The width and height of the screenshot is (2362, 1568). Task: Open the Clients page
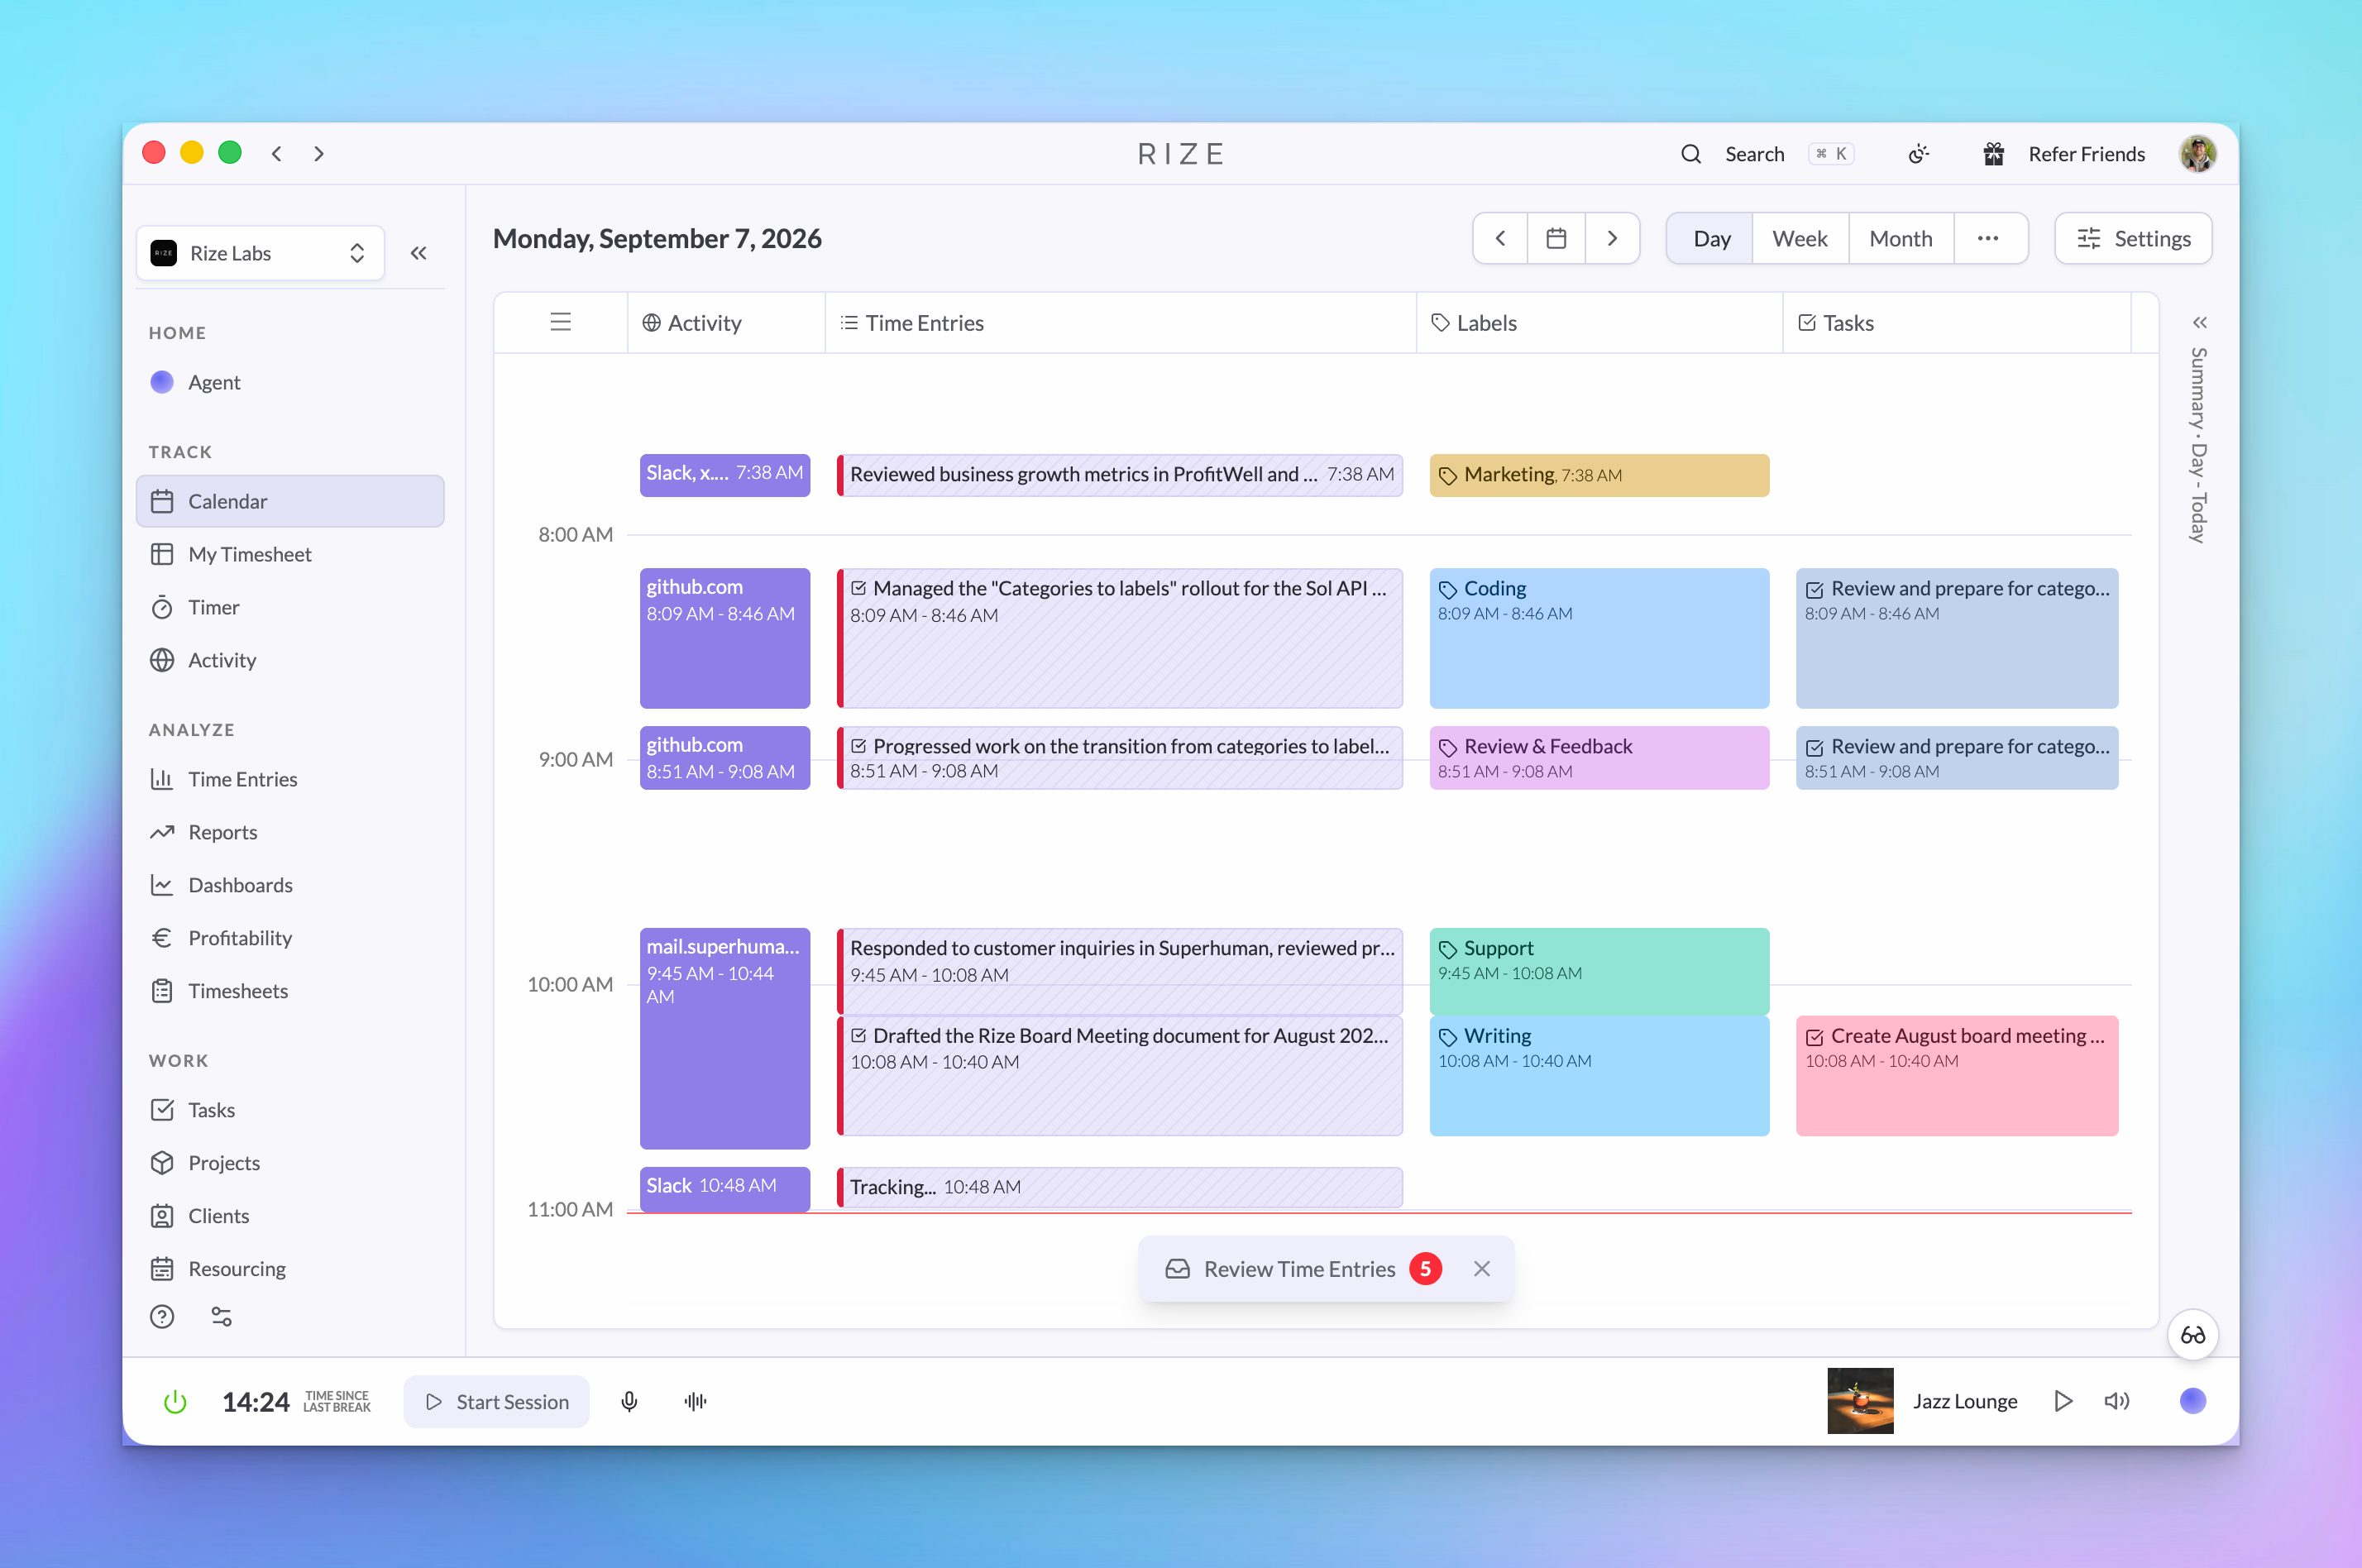click(290, 1216)
